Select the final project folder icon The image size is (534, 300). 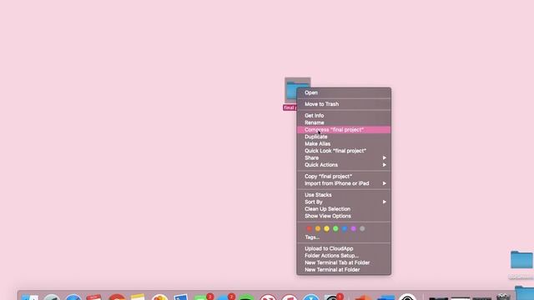point(291,90)
